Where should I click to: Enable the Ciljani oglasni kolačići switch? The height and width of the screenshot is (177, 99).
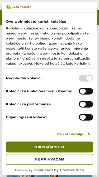click(86, 117)
